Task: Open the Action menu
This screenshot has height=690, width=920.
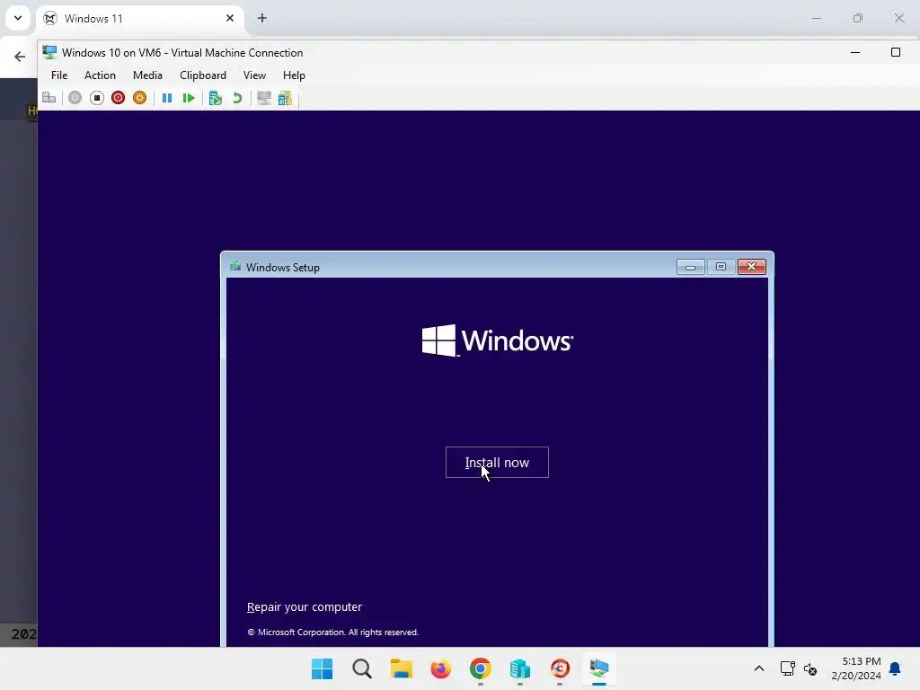Action: point(100,75)
